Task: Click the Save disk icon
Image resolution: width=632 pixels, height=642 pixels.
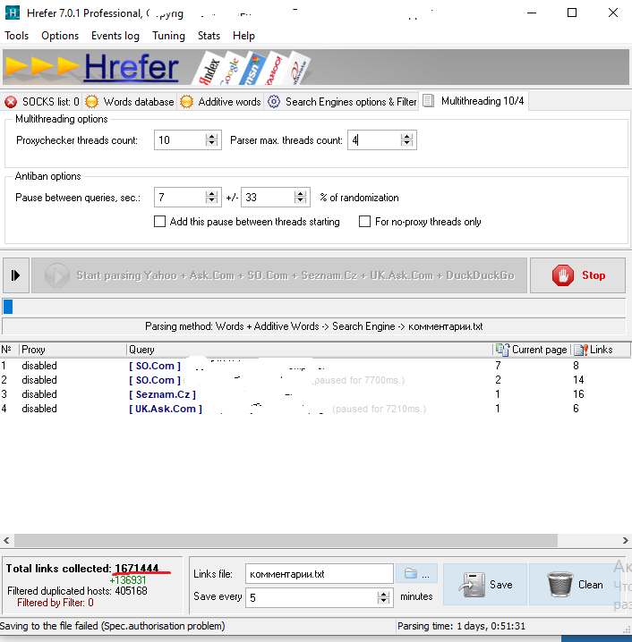Action: coord(472,584)
